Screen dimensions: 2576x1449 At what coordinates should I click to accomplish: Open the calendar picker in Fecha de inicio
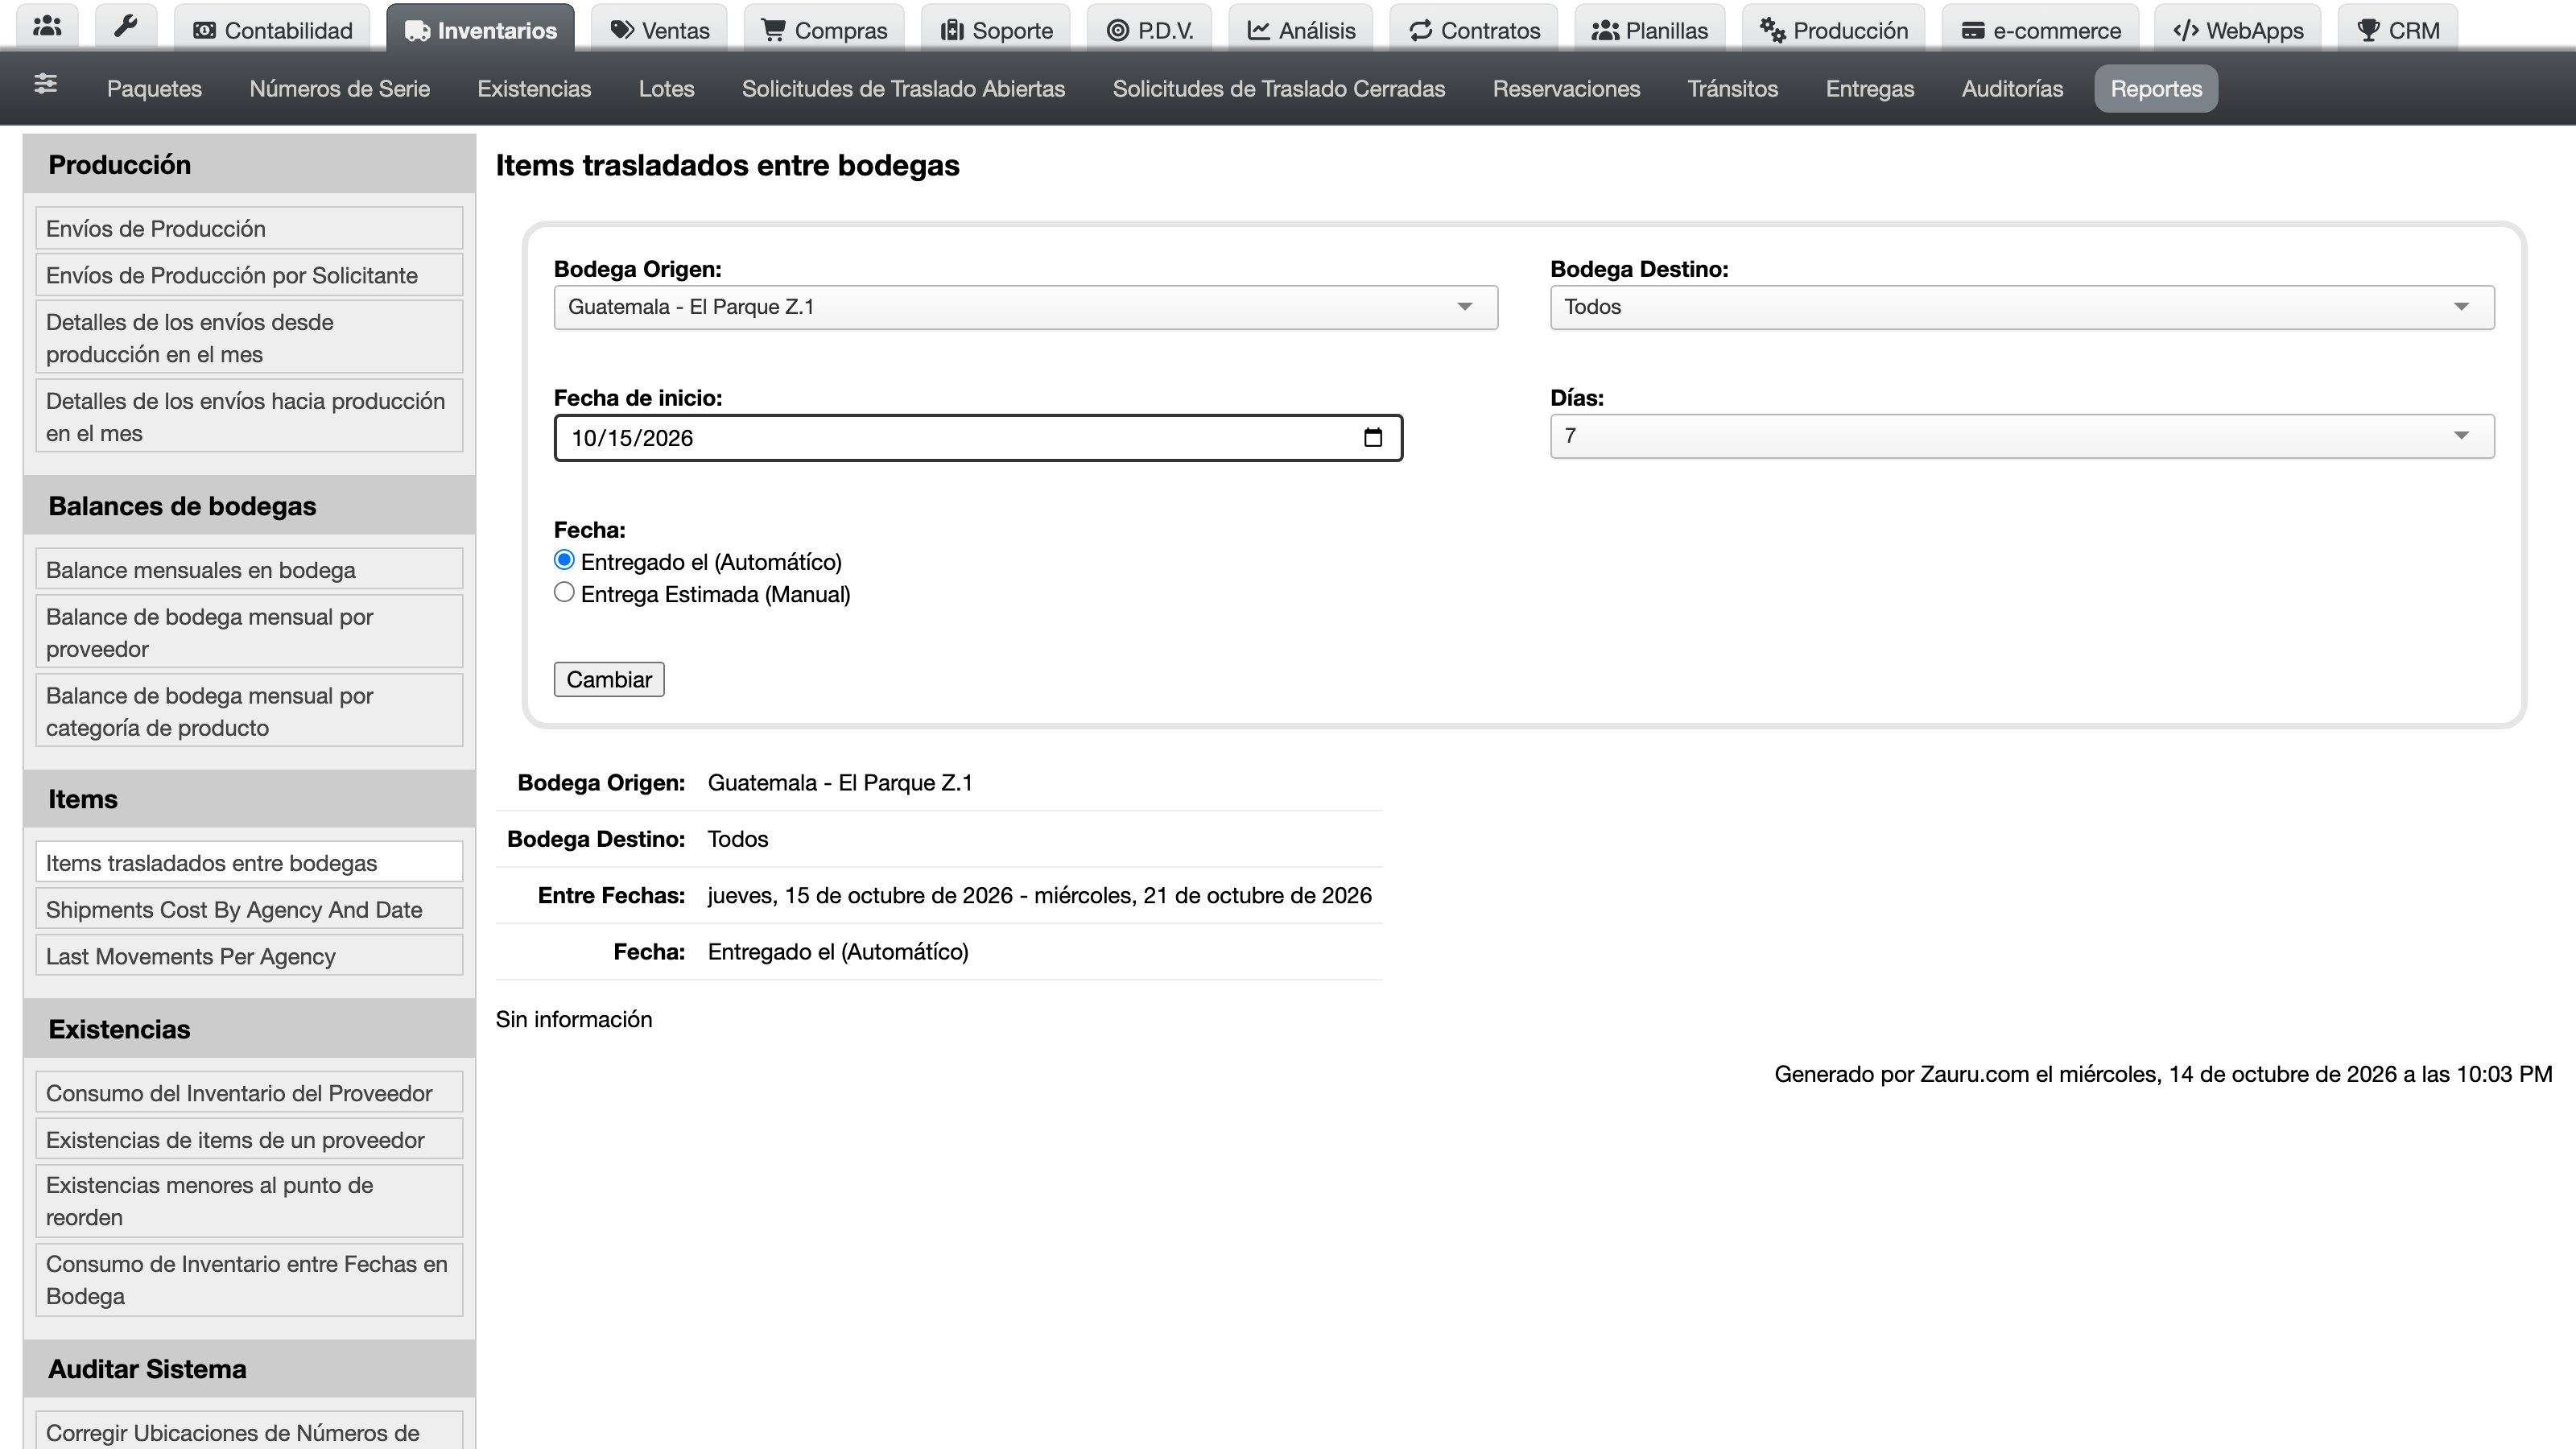(x=1373, y=437)
